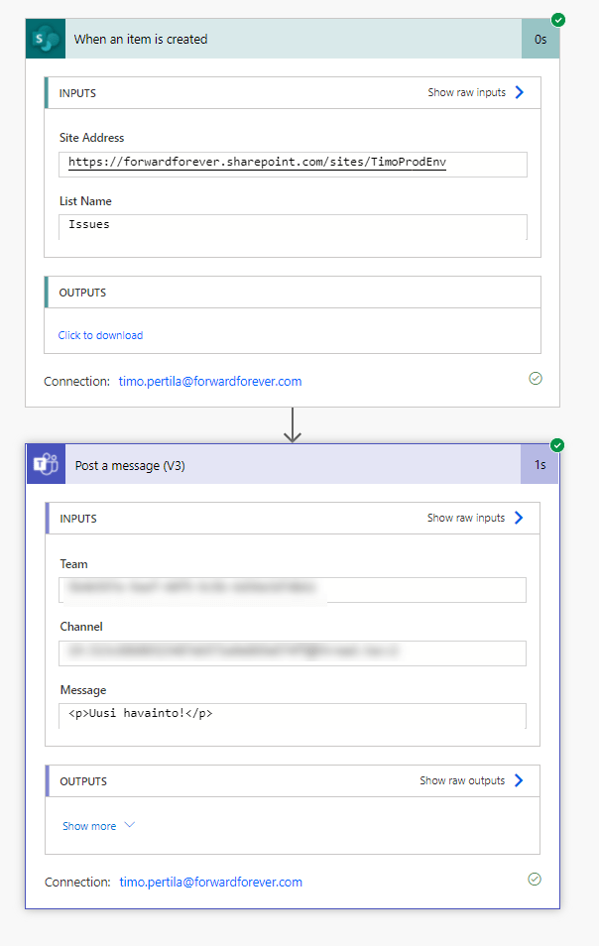This screenshot has height=946, width=599.
Task: Open the trigger connection email link
Action: [210, 381]
